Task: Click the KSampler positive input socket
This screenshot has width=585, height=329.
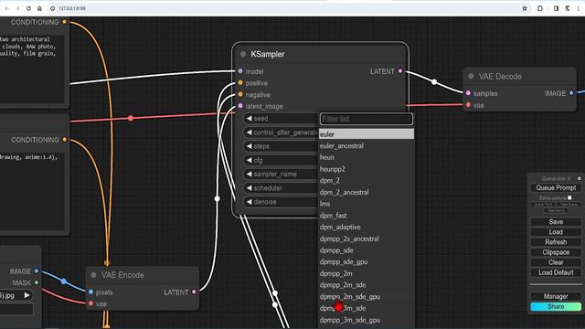Action: (x=240, y=83)
